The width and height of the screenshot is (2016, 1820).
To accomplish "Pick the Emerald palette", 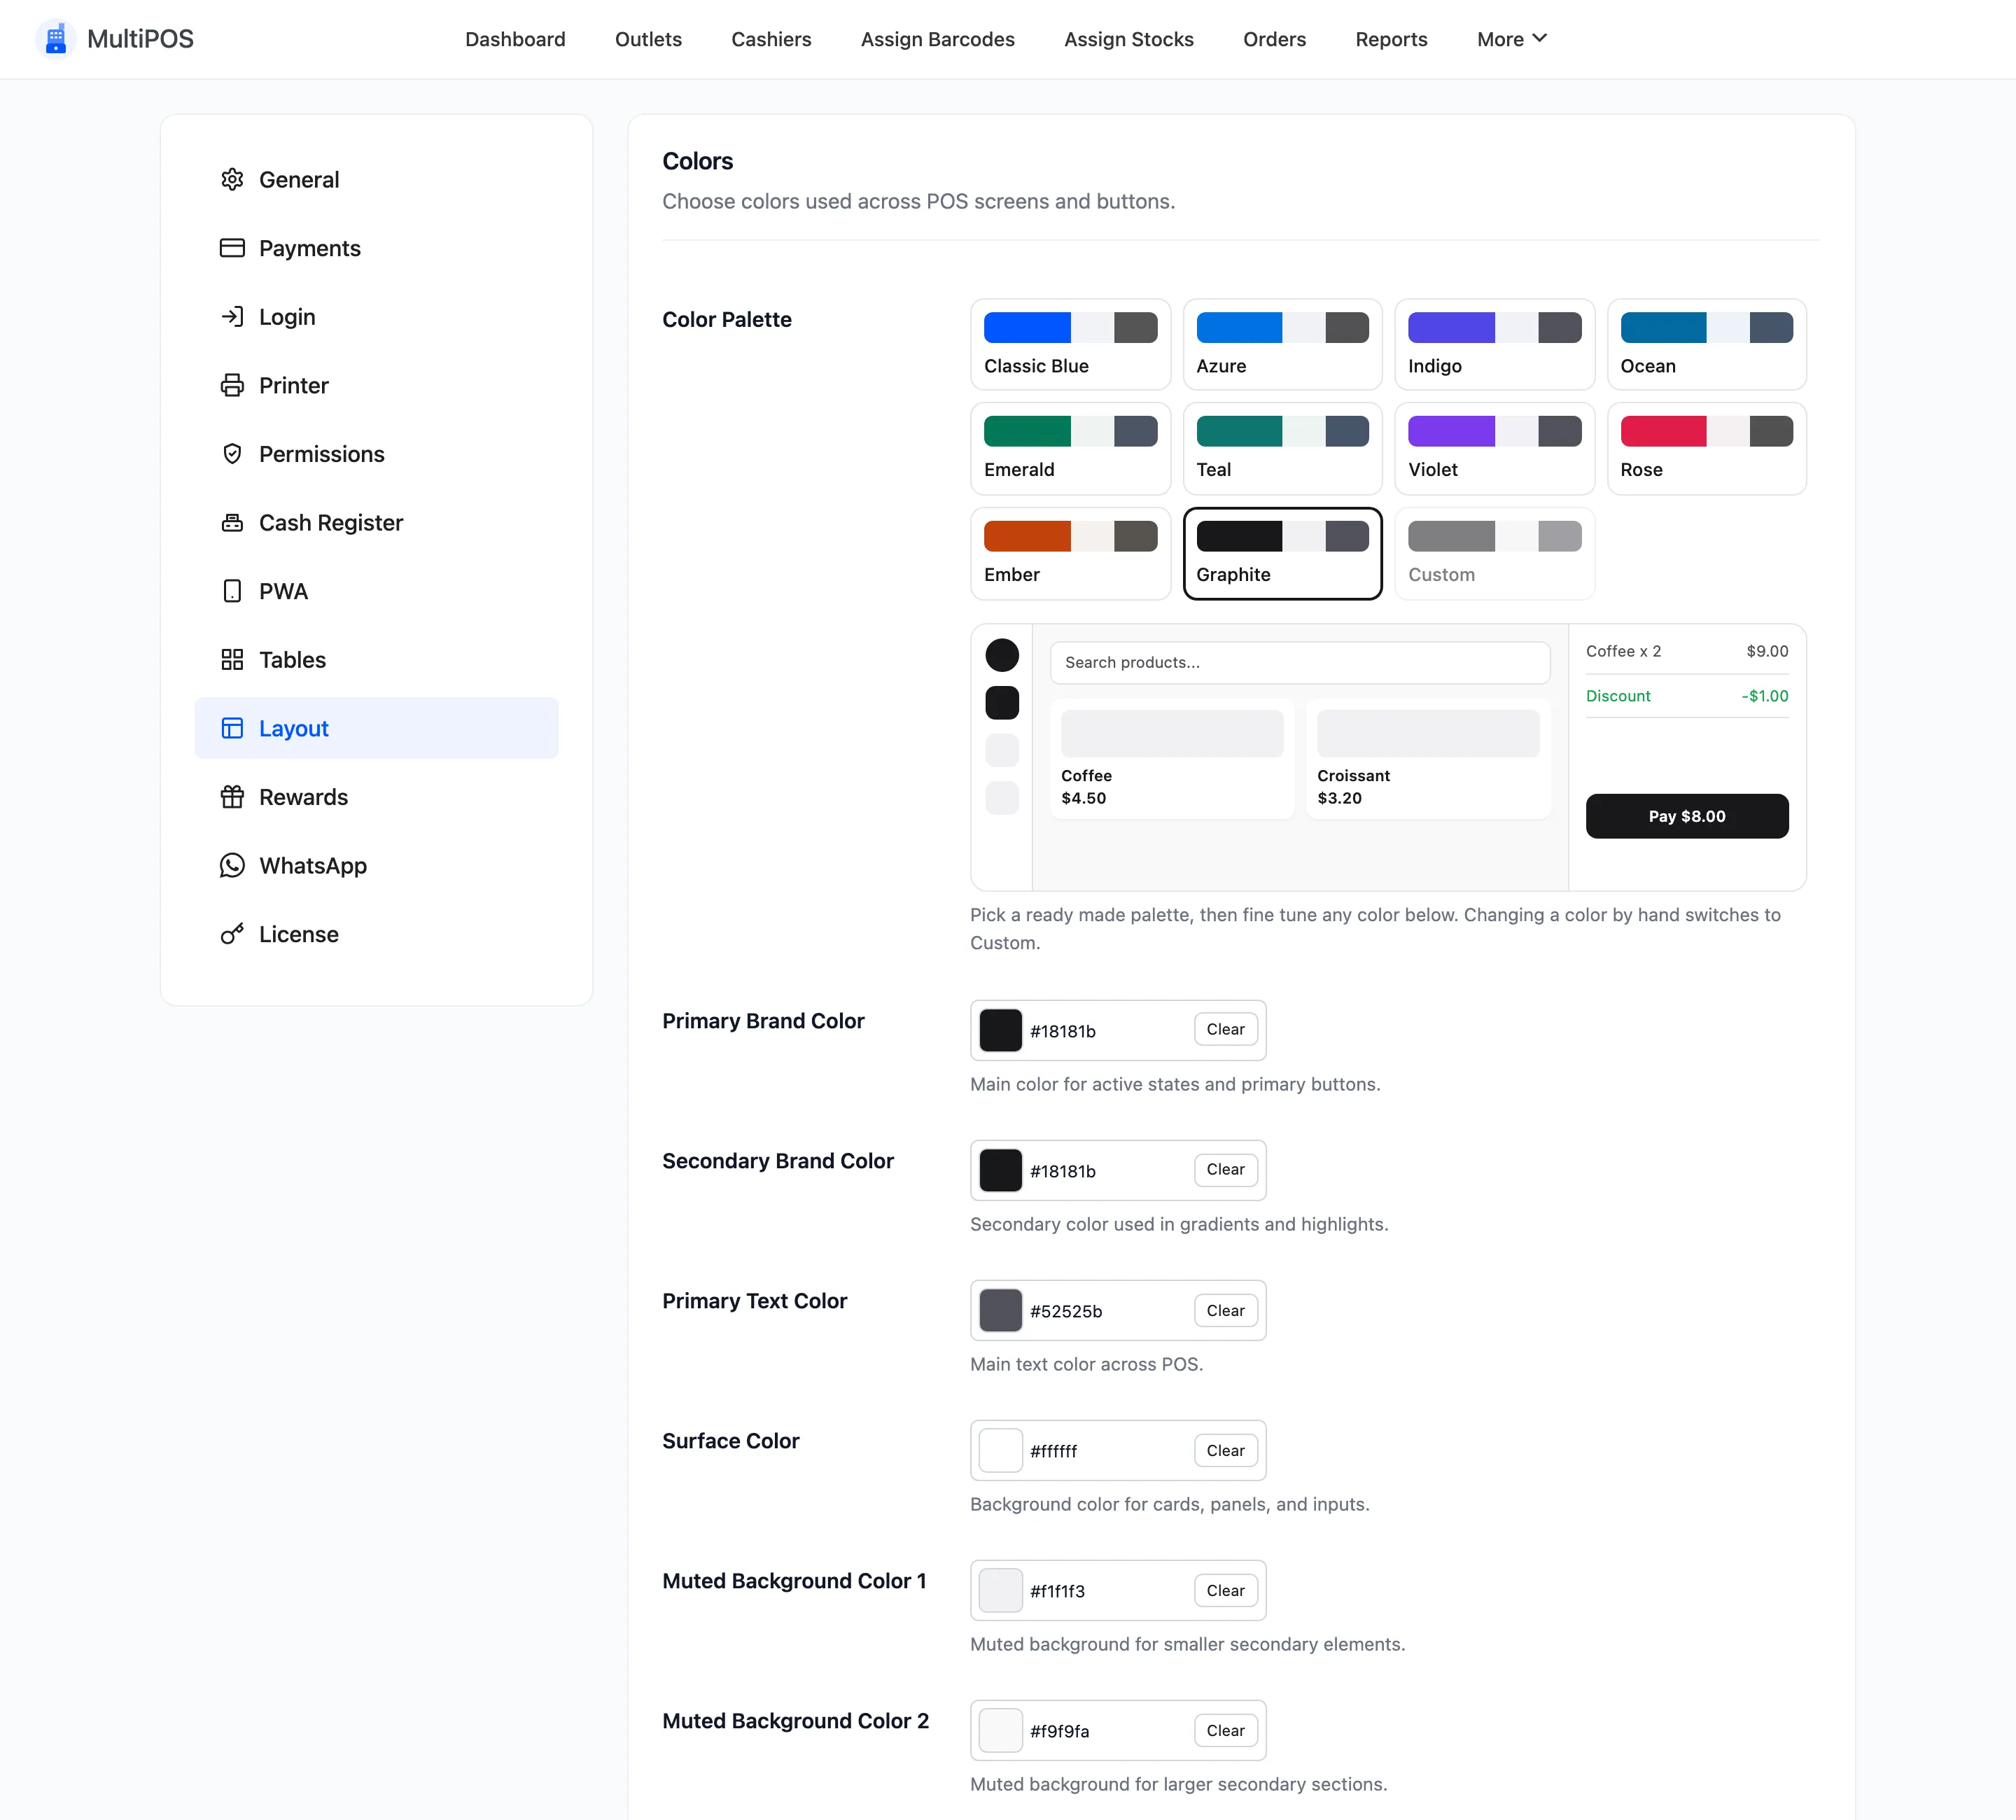I will 1070,448.
